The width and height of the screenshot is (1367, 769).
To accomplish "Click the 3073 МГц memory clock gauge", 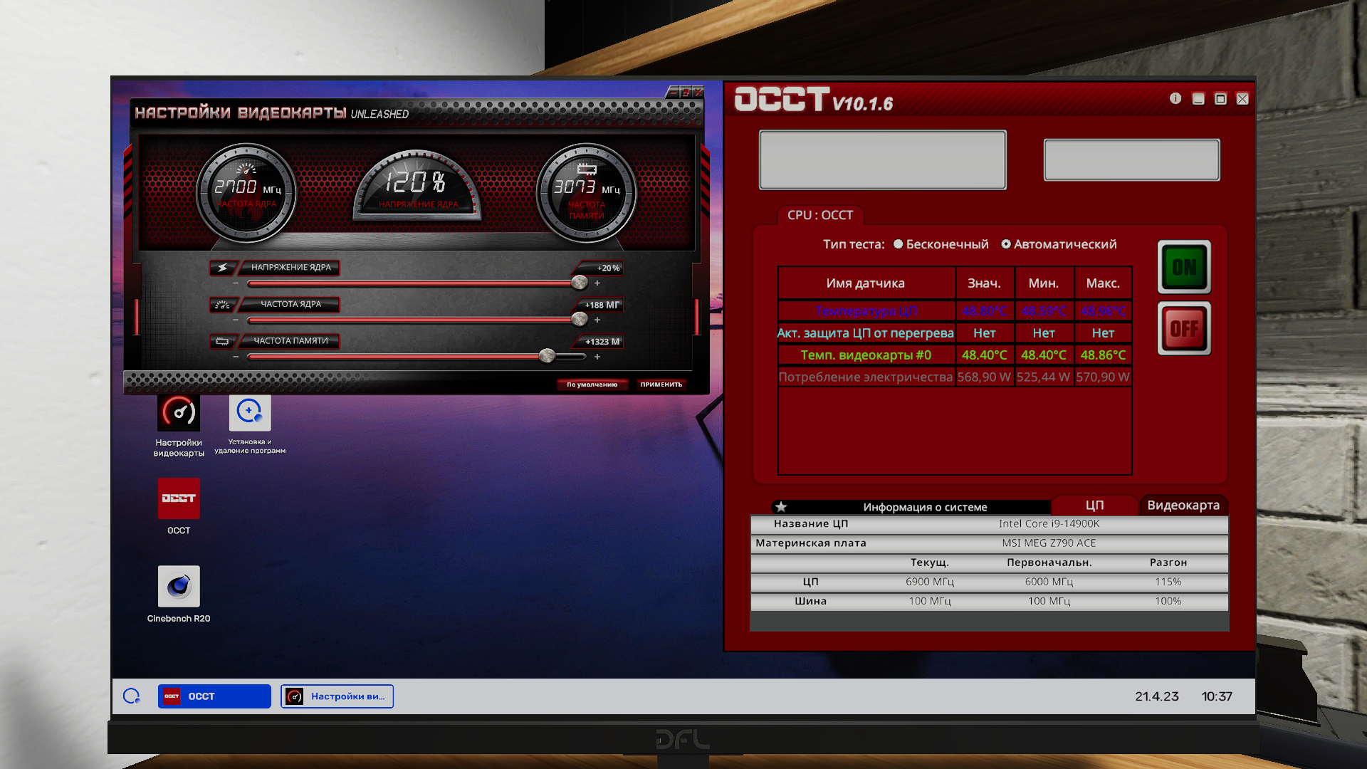I will point(586,193).
